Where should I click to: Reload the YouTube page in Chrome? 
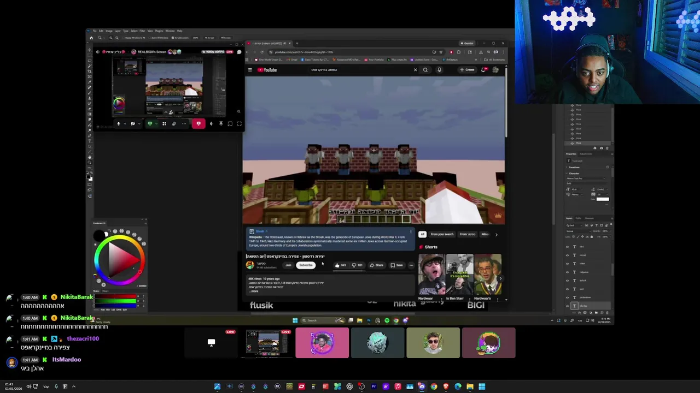coord(261,52)
